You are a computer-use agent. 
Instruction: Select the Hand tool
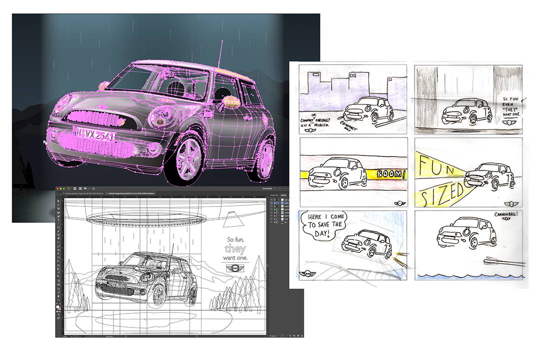pyautogui.click(x=58, y=296)
